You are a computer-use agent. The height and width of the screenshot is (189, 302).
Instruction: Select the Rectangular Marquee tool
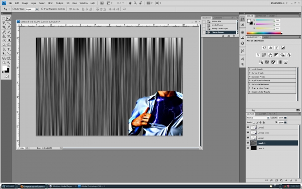point(4,19)
